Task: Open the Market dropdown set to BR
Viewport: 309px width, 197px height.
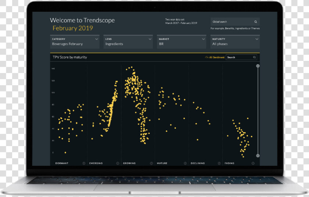Action: [x=182, y=42]
